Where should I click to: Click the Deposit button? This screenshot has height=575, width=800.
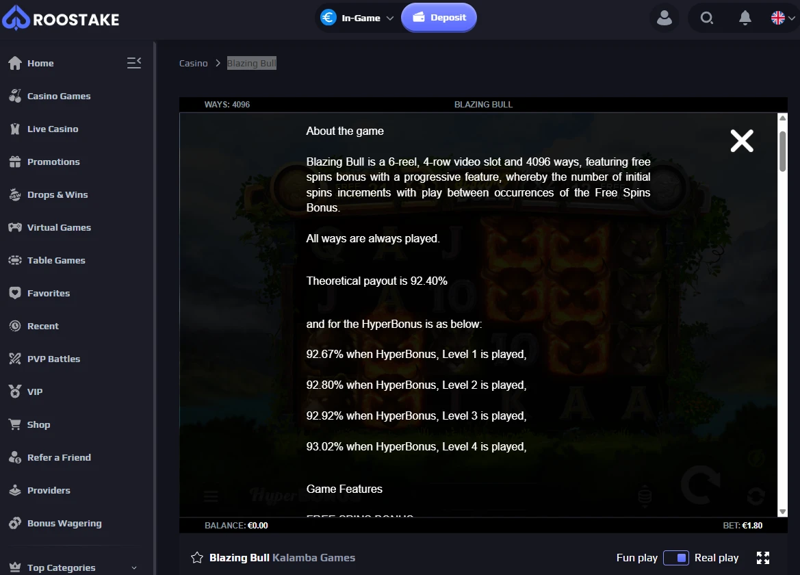[x=439, y=17]
